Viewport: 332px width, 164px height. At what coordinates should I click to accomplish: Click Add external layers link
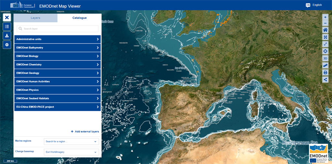85,132
